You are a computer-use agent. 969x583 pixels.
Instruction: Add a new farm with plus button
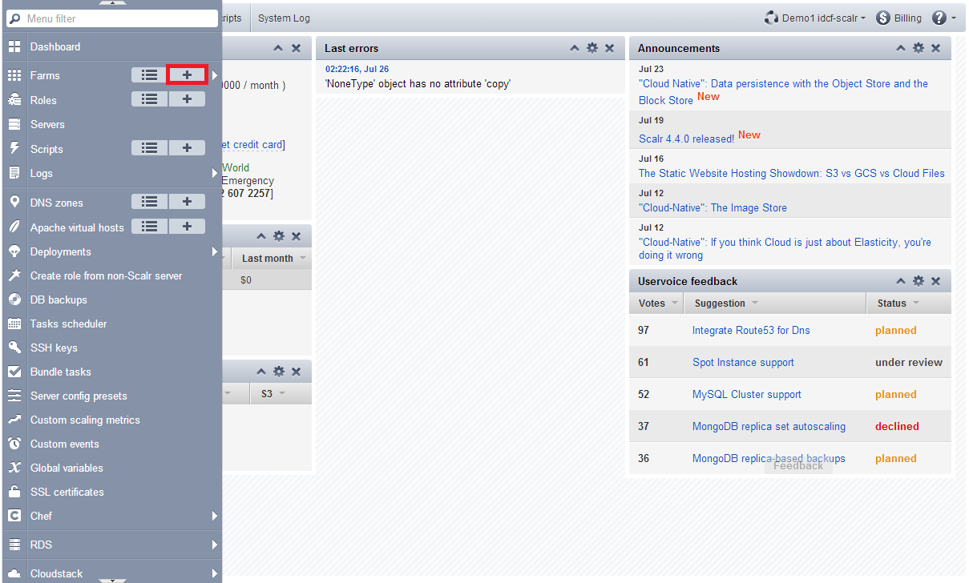(187, 75)
